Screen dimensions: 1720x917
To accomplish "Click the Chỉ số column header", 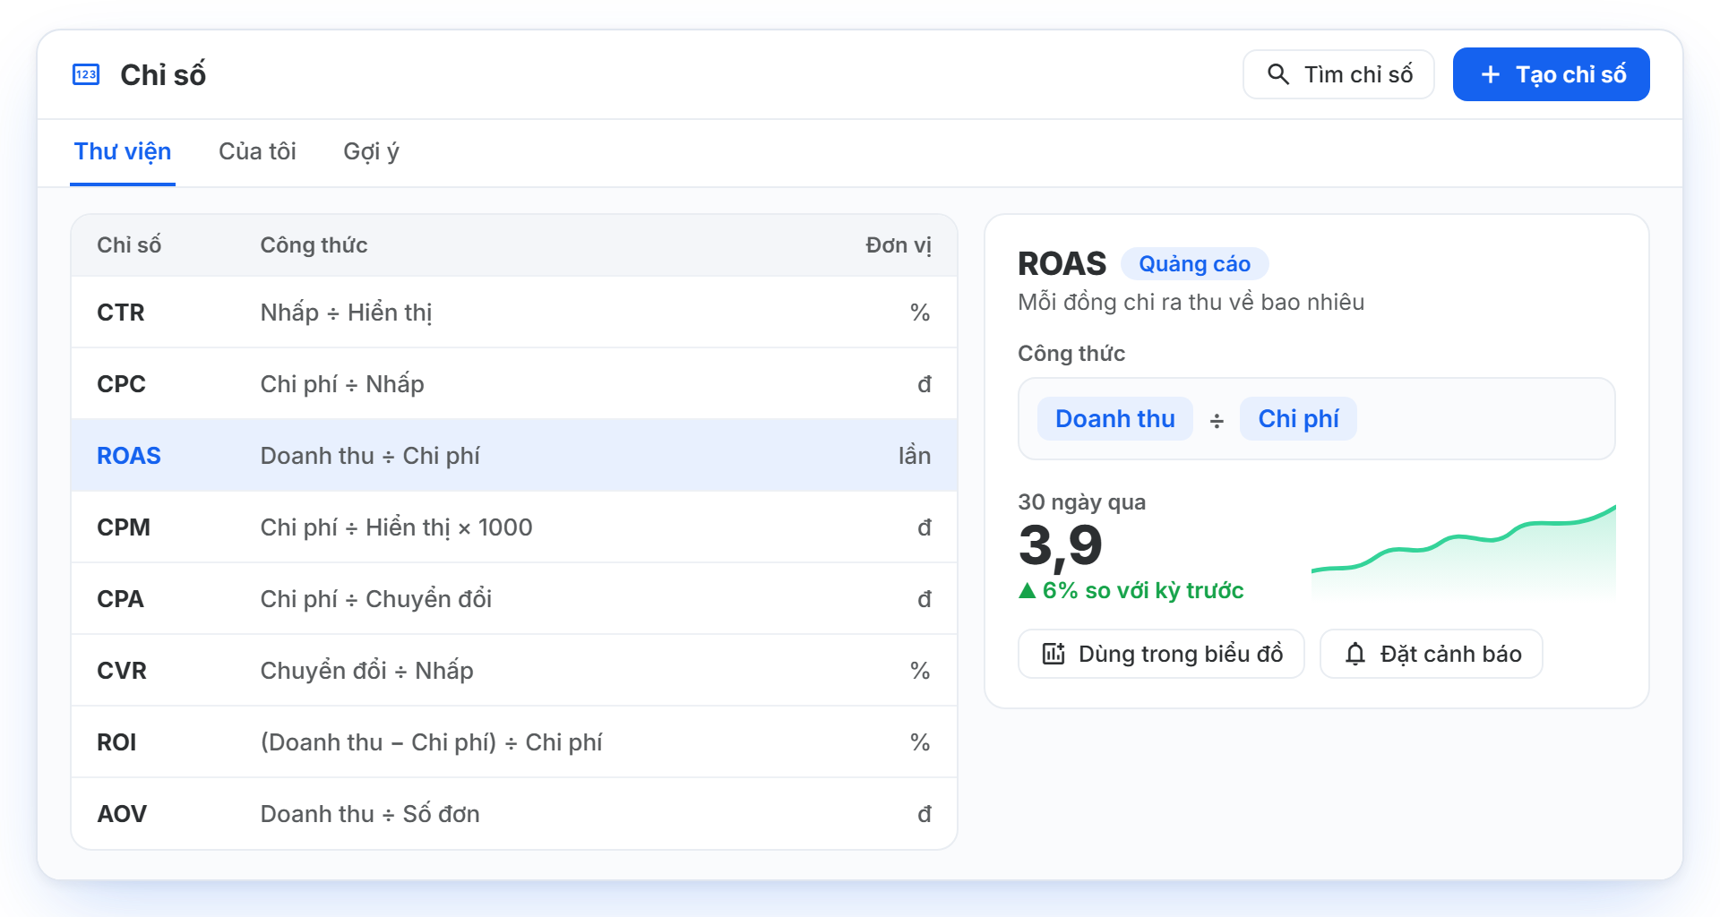I will click(x=129, y=245).
